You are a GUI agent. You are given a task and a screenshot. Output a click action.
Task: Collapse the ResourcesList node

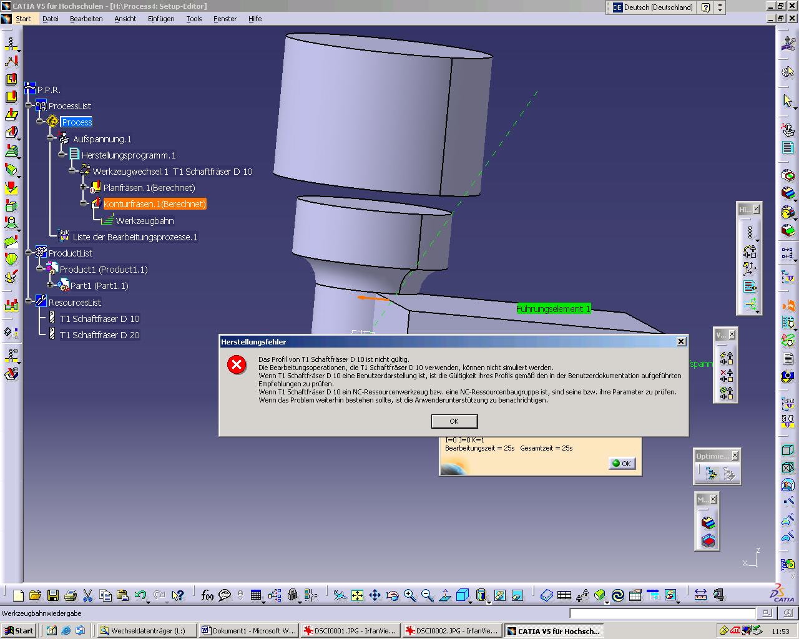coord(29,301)
